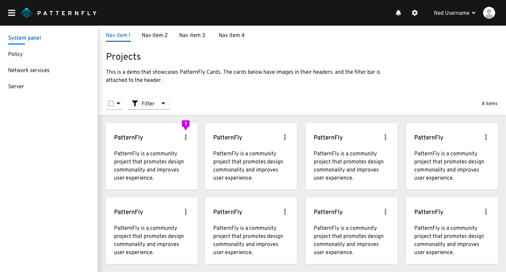Click the second bottom-row card's PatternFly title
This screenshot has width=506, height=272.
[x=228, y=212]
